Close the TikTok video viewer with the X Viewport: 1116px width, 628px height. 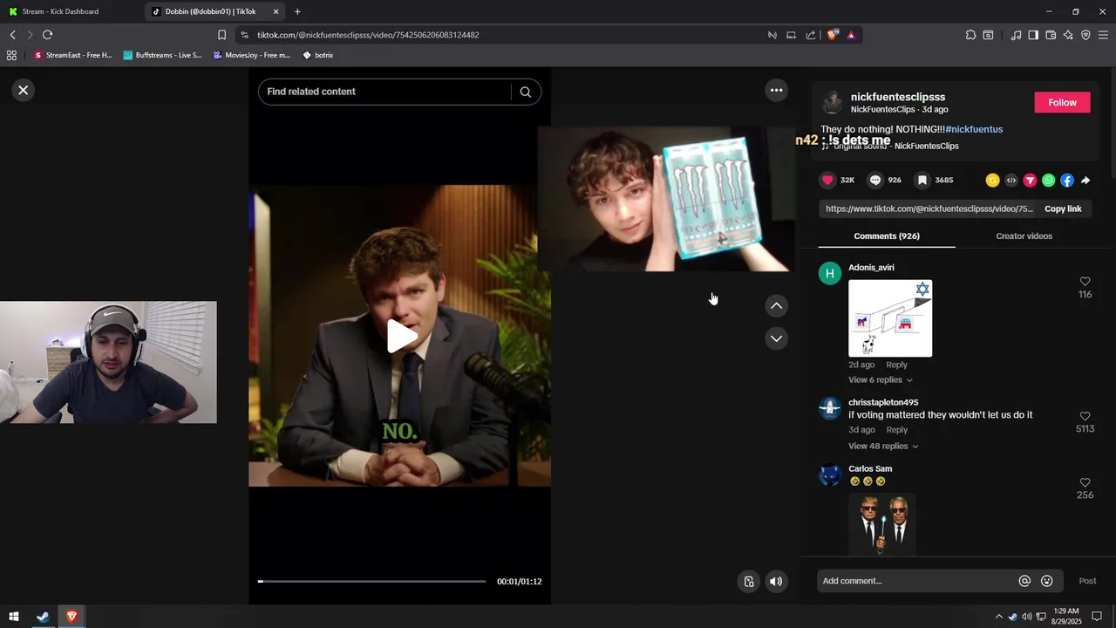pos(24,90)
